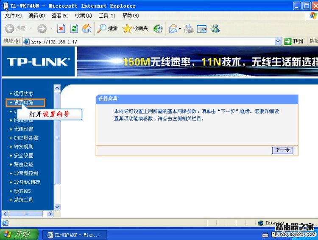318x240 pixels.
Task: Open IP带宽控制 in sidebar
Action: click(26, 173)
